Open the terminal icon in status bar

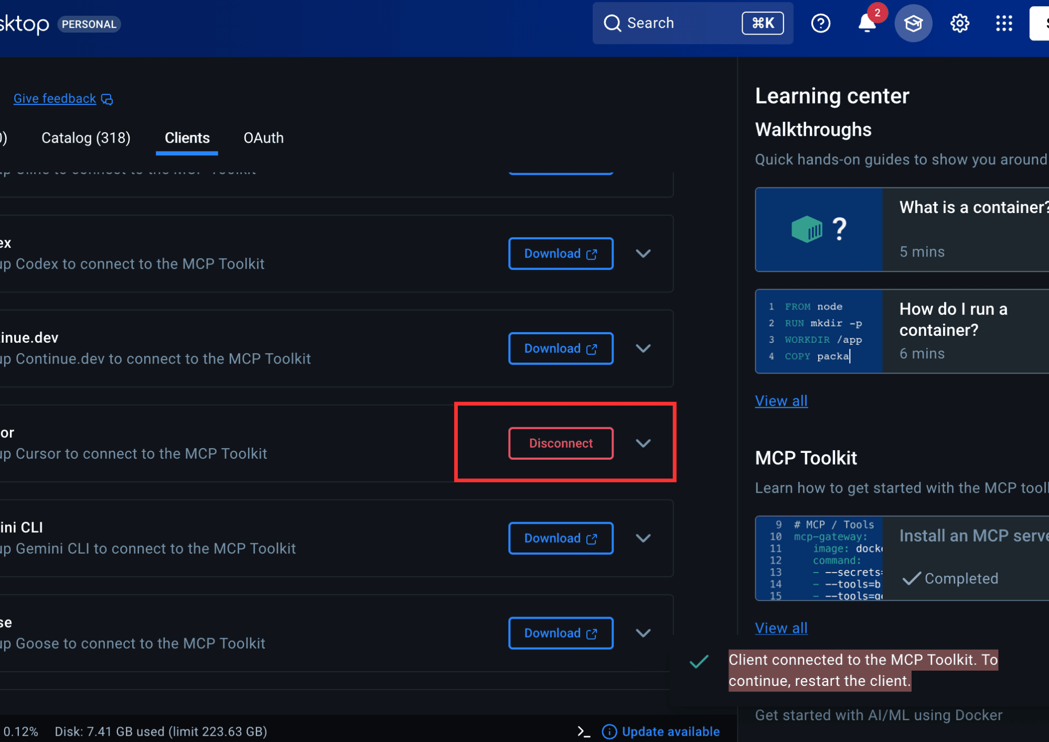coord(583,732)
